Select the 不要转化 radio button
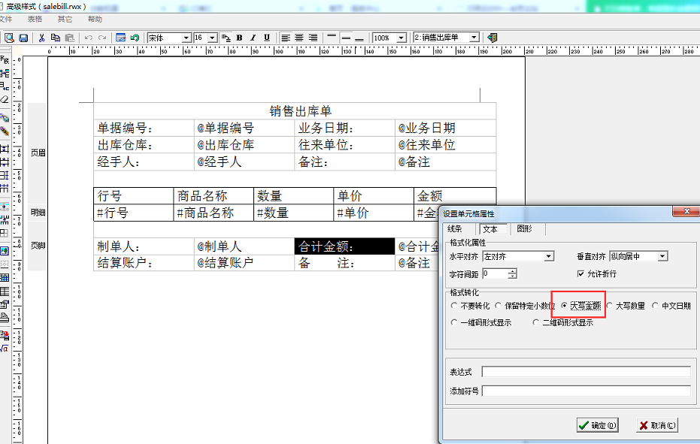This screenshot has height=444, width=700. coord(453,306)
